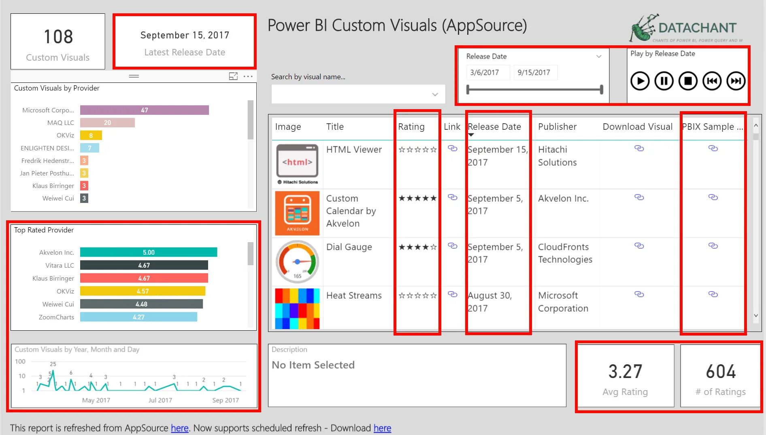Sort table by Release Date column

(494, 127)
